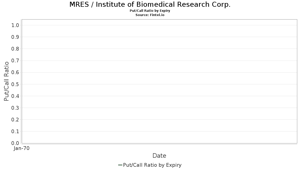The image size is (300, 169).
Task: Open the Source: Fintel.io text
Action: click(x=150, y=15)
